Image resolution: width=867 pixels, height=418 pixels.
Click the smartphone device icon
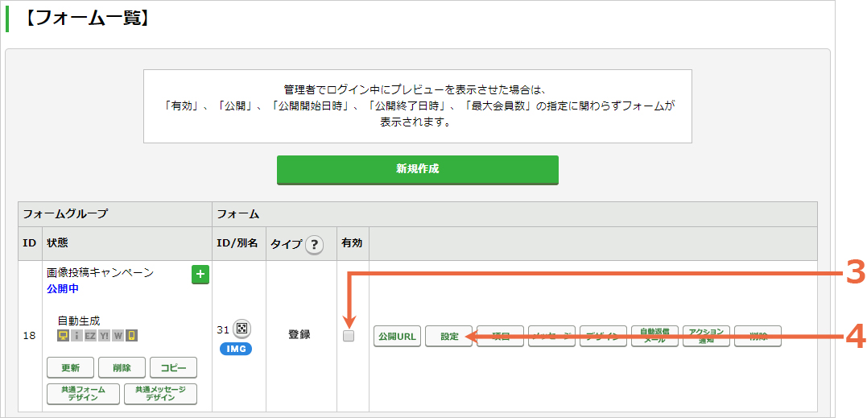tap(131, 335)
